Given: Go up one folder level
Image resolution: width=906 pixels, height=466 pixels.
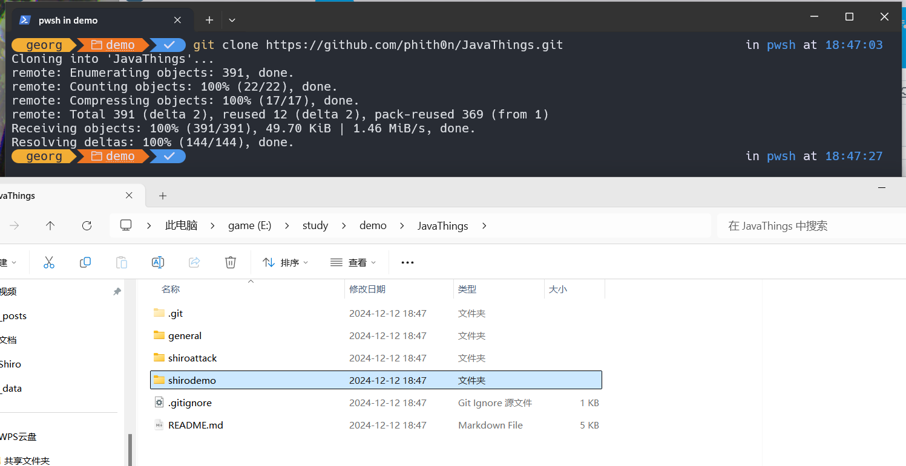Looking at the screenshot, I should point(50,225).
